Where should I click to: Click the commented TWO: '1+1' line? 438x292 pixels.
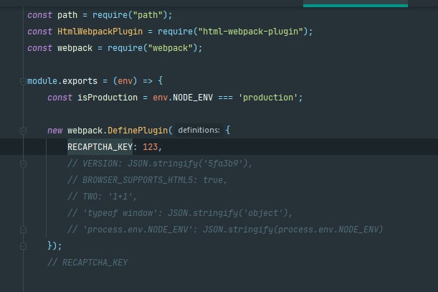click(x=103, y=197)
